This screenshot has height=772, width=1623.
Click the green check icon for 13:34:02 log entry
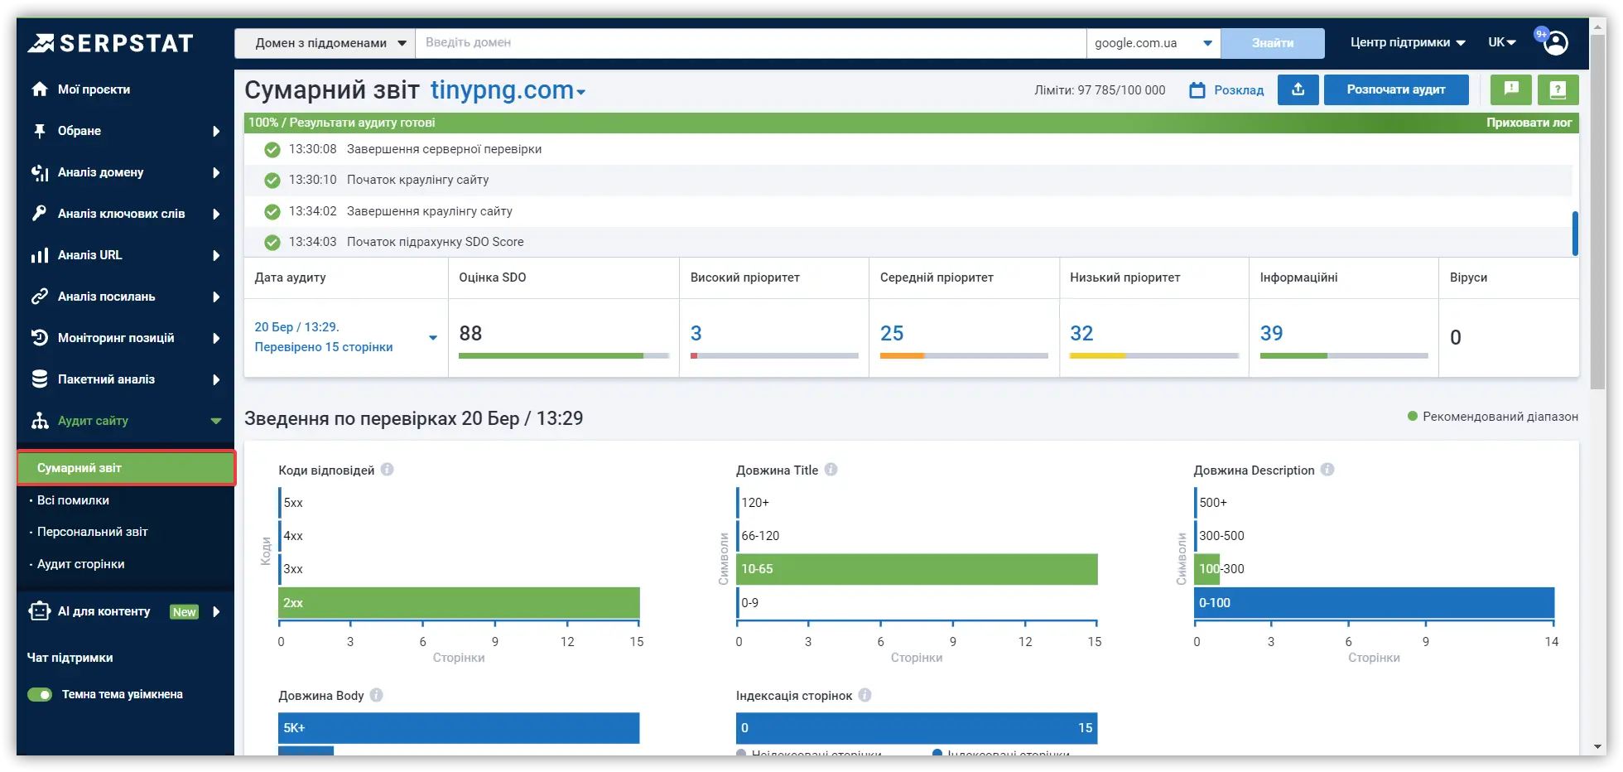tap(272, 212)
